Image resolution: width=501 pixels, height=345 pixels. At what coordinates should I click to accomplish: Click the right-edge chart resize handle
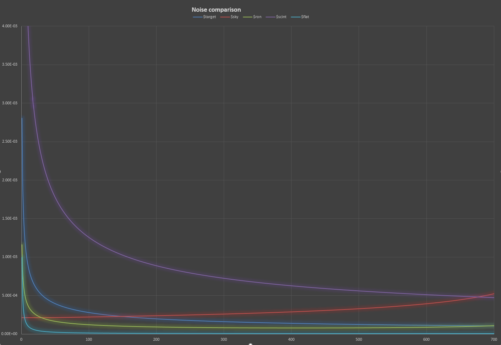[500, 172]
